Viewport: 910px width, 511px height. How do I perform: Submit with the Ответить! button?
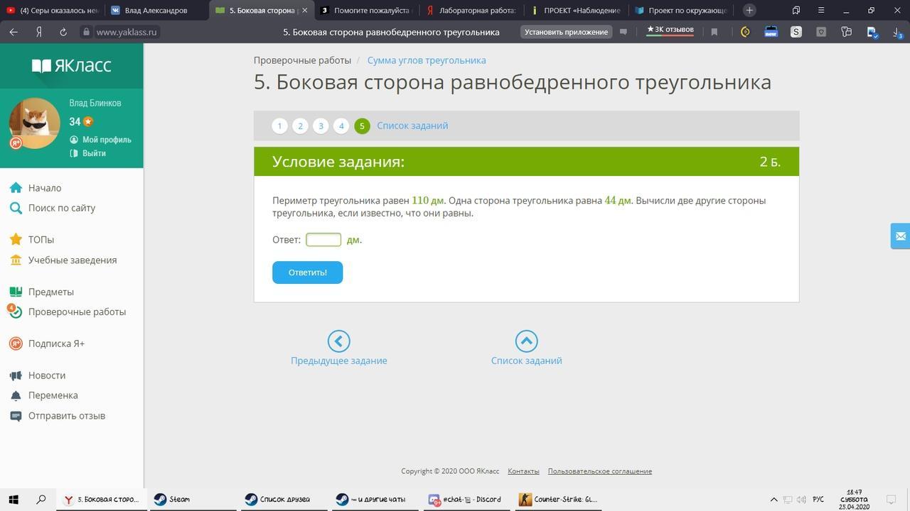click(307, 273)
